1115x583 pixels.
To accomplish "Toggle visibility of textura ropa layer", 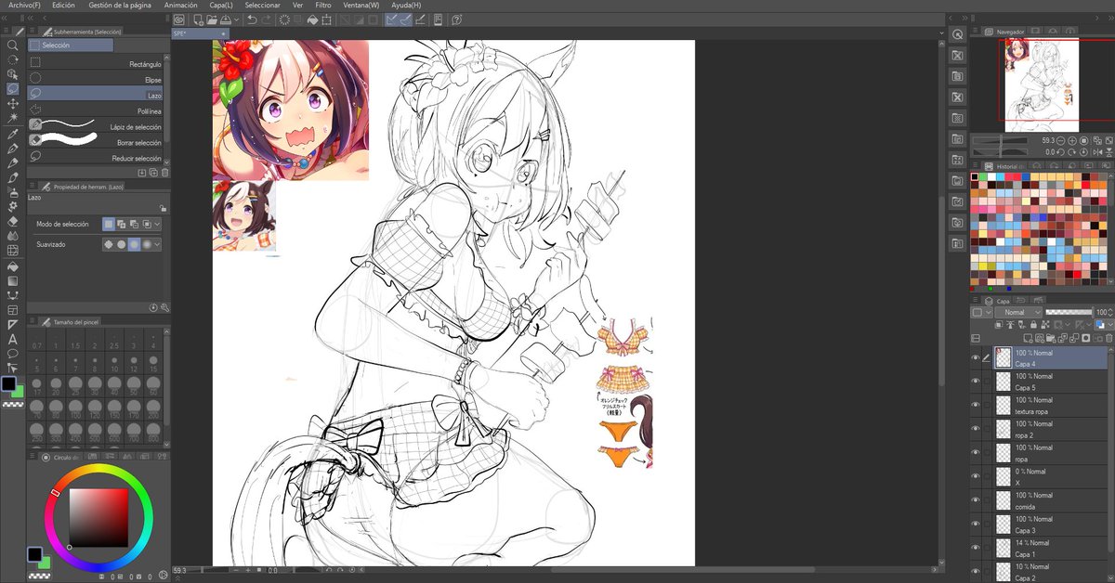I will pos(976,405).
